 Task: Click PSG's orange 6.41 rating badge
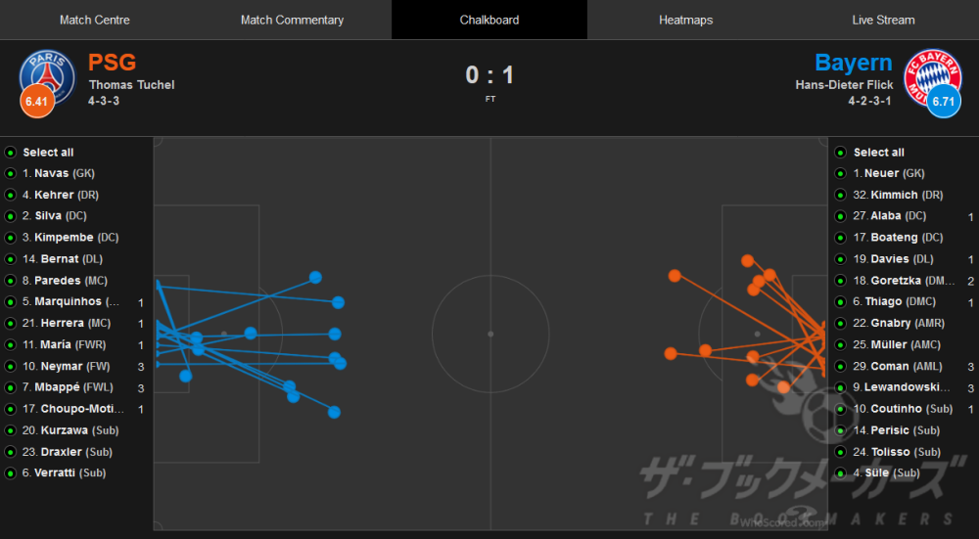coord(35,100)
